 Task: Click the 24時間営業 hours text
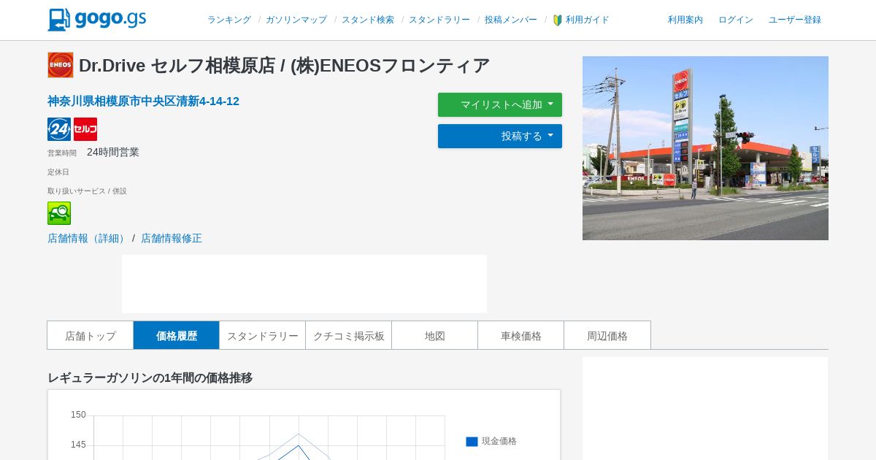coord(113,152)
